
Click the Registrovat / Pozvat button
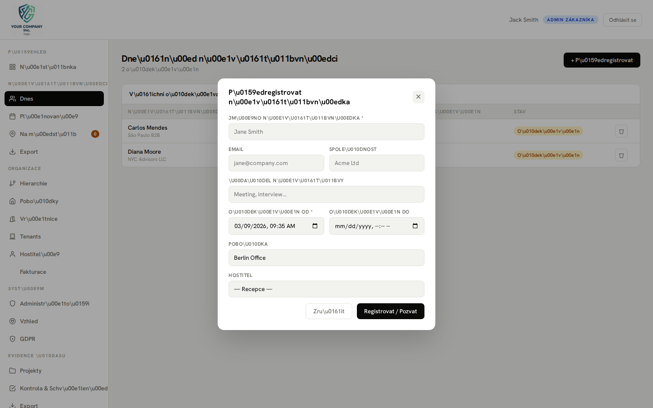tap(390, 311)
